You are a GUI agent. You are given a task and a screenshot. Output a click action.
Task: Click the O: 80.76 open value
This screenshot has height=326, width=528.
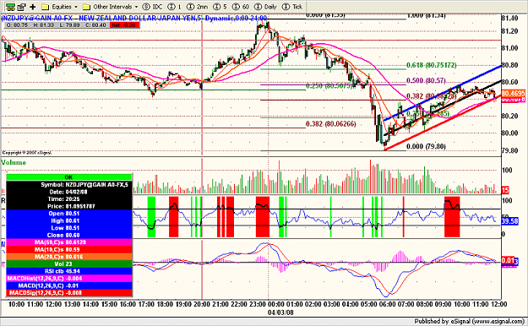pos(17,25)
